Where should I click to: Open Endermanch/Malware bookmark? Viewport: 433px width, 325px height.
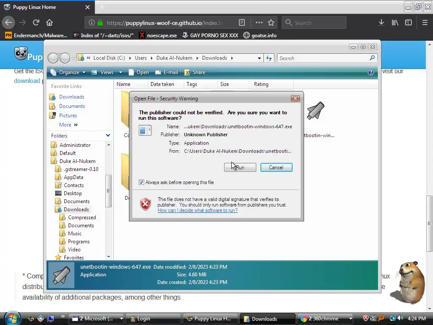tap(36, 36)
